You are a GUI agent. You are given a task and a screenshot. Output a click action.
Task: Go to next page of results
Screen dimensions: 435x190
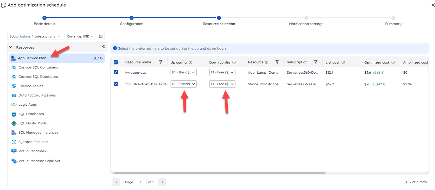[162, 182]
